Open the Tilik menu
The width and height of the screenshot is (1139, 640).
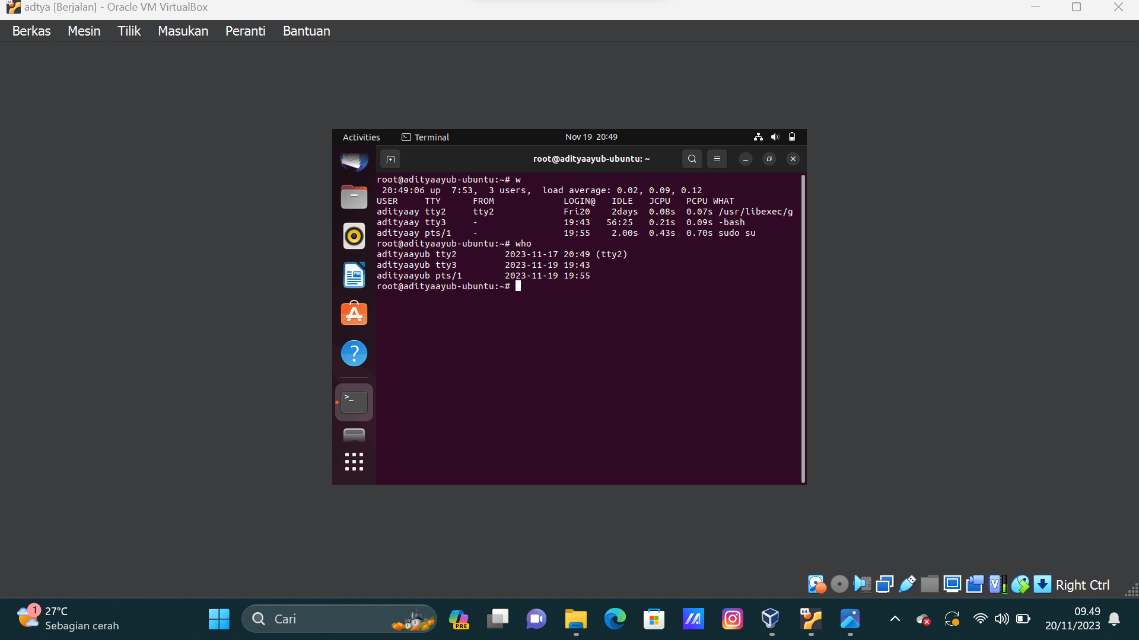[x=129, y=31]
